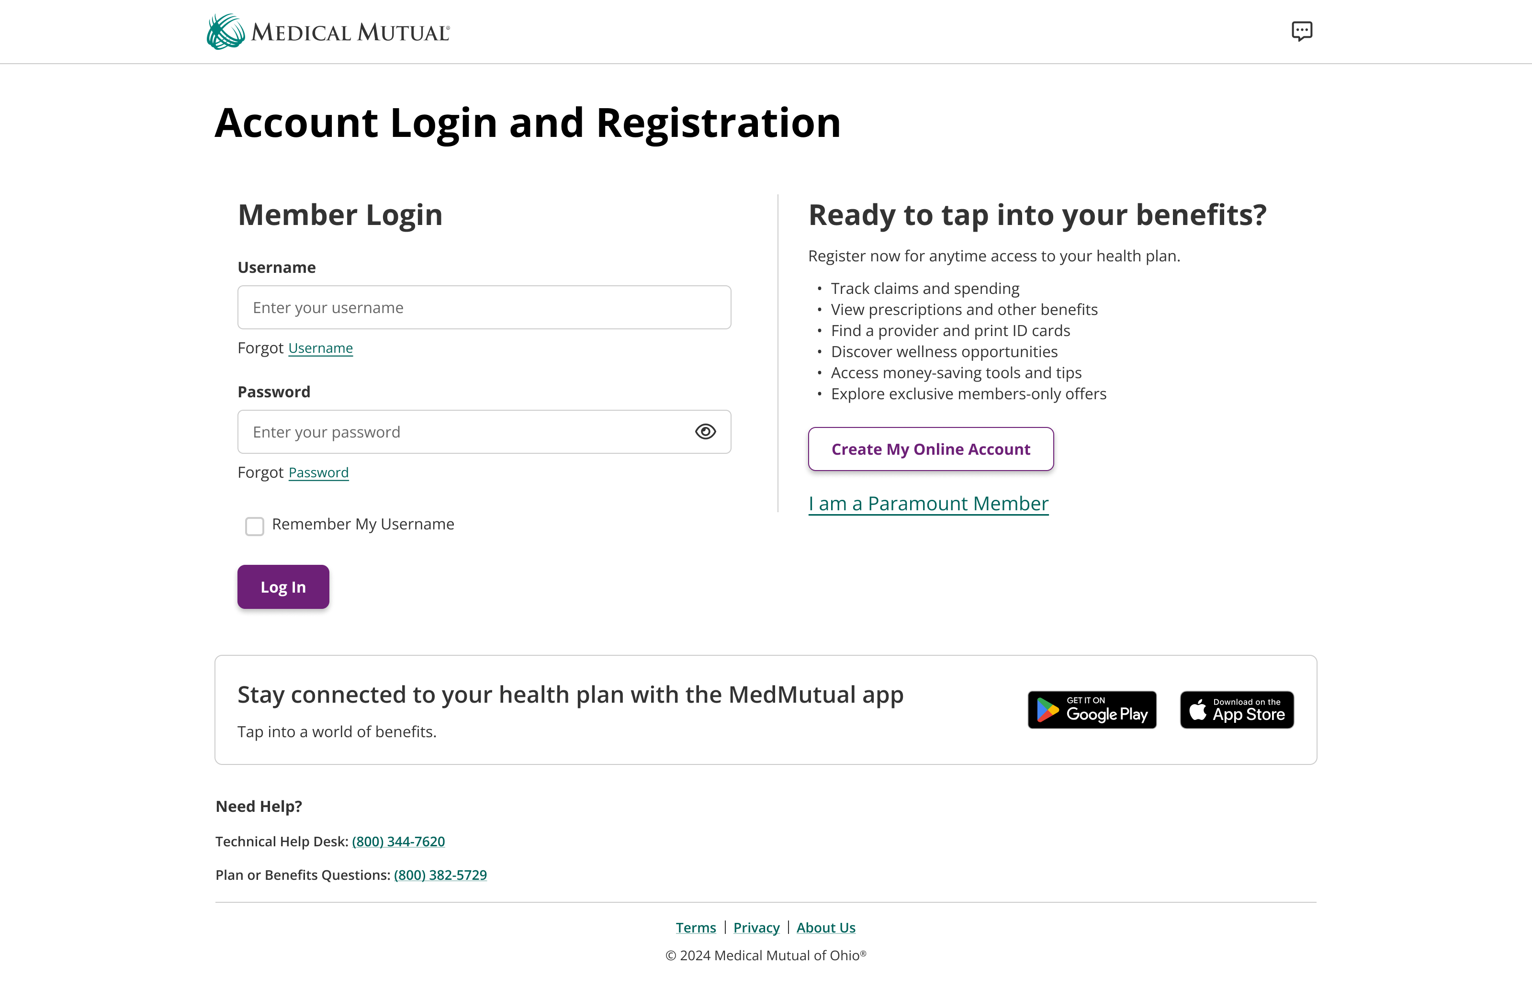
Task: Open the Google Play store badge
Action: [x=1091, y=709]
